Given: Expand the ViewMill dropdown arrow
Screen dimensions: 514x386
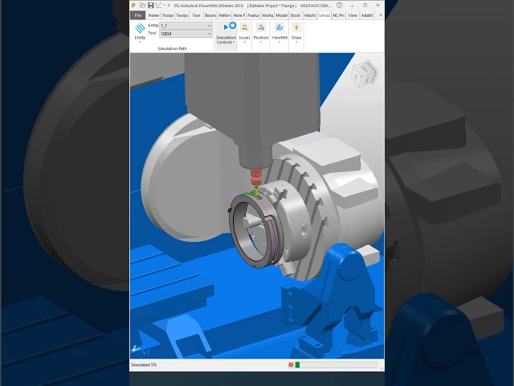Looking at the screenshot, I should 279,42.
